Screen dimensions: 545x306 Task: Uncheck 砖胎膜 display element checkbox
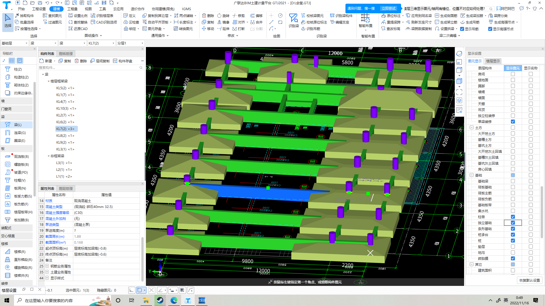[x=513, y=258]
